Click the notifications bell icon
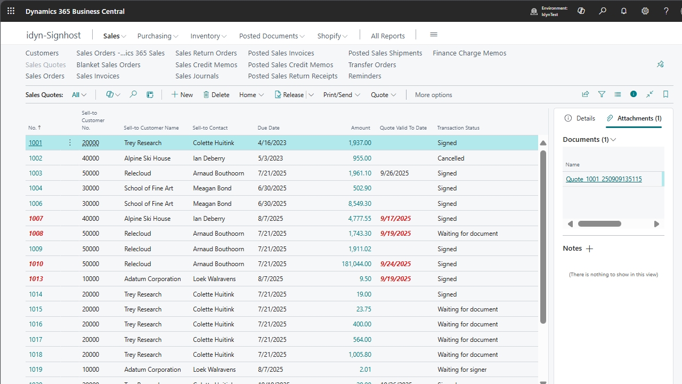The image size is (682, 384). point(624,11)
